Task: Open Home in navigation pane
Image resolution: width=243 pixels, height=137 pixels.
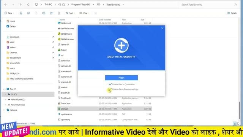Action: coord(11,21)
